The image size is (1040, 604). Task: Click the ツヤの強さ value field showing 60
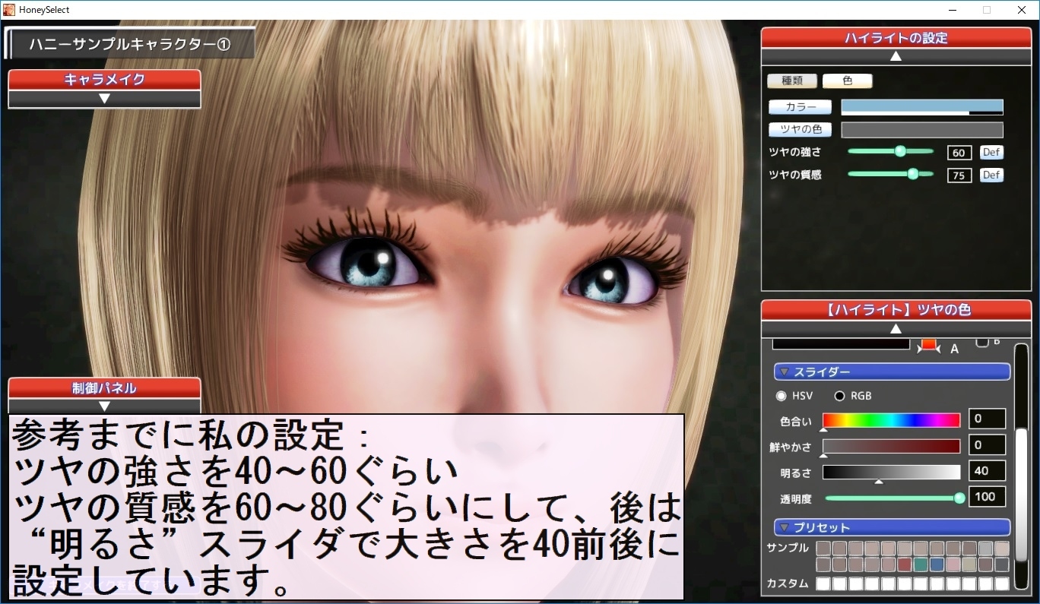[x=959, y=153]
